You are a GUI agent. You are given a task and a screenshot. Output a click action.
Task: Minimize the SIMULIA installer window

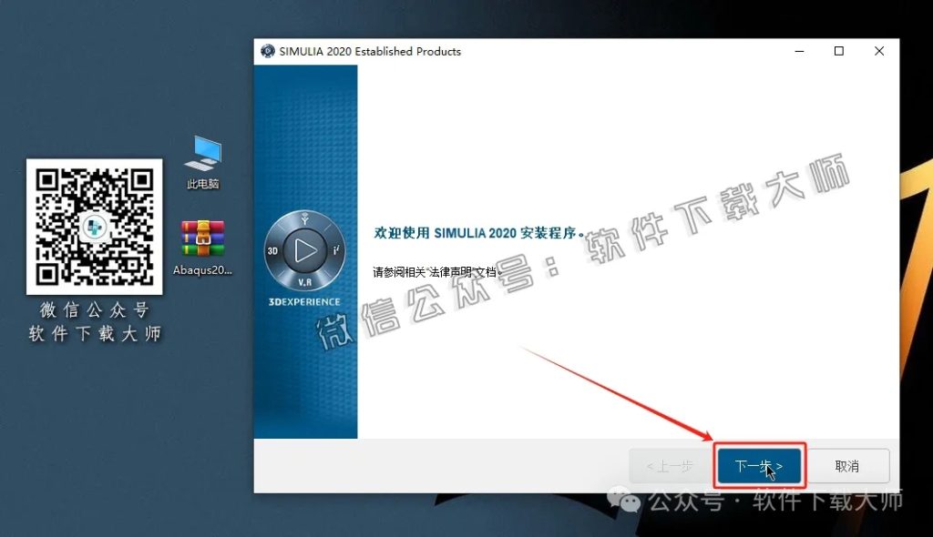(799, 51)
